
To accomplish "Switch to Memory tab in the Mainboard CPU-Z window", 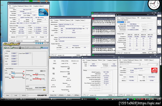I will (68, 20).
